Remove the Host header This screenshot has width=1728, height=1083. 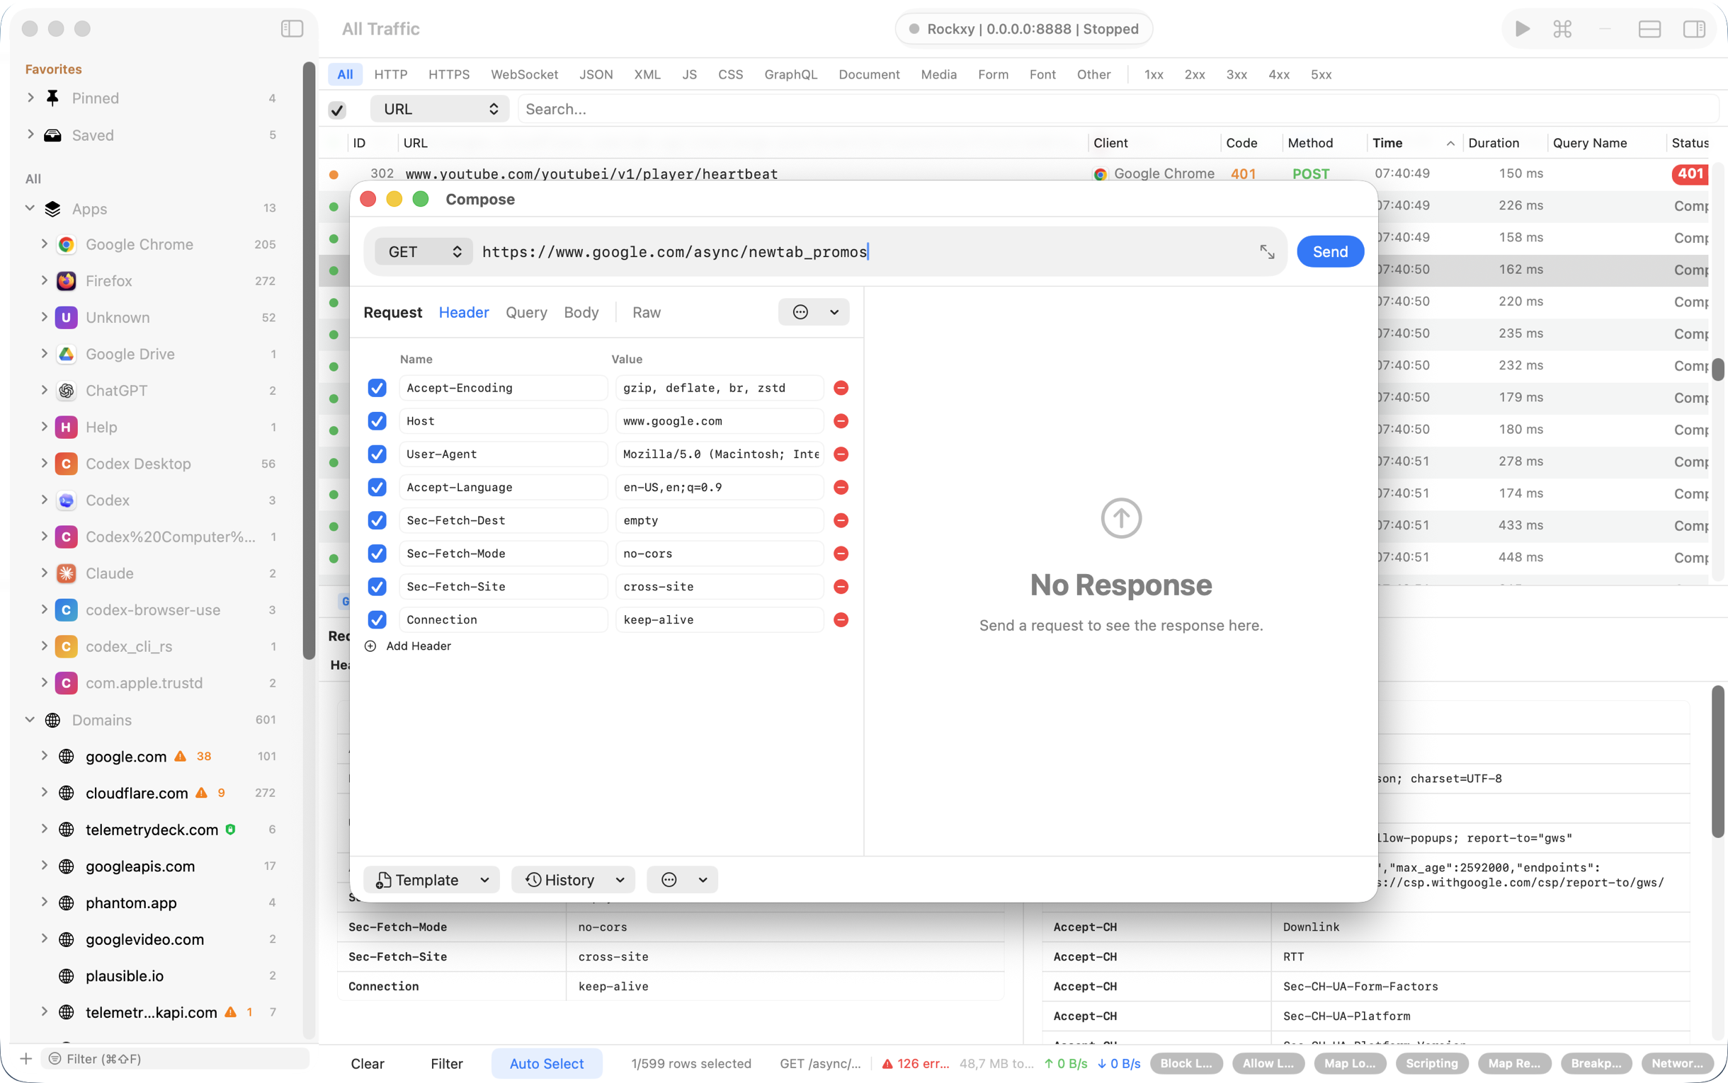841,421
